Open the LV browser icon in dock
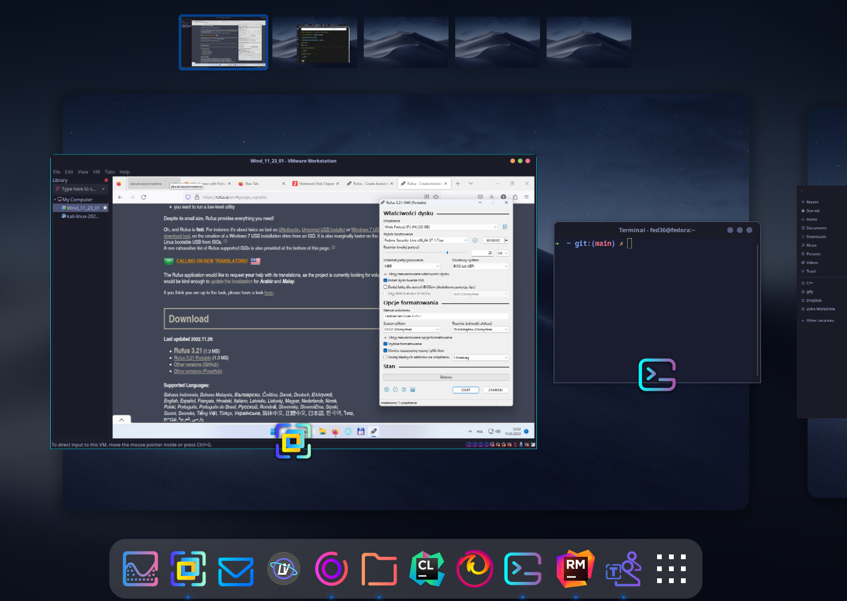 click(284, 569)
